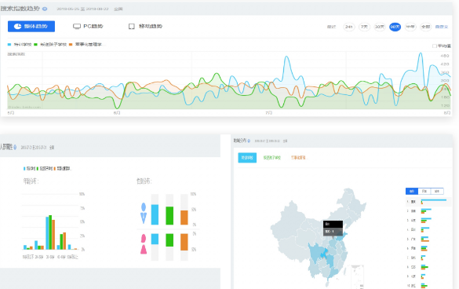Select the orange third keyword tab above the map
459x289 pixels.
(x=299, y=158)
